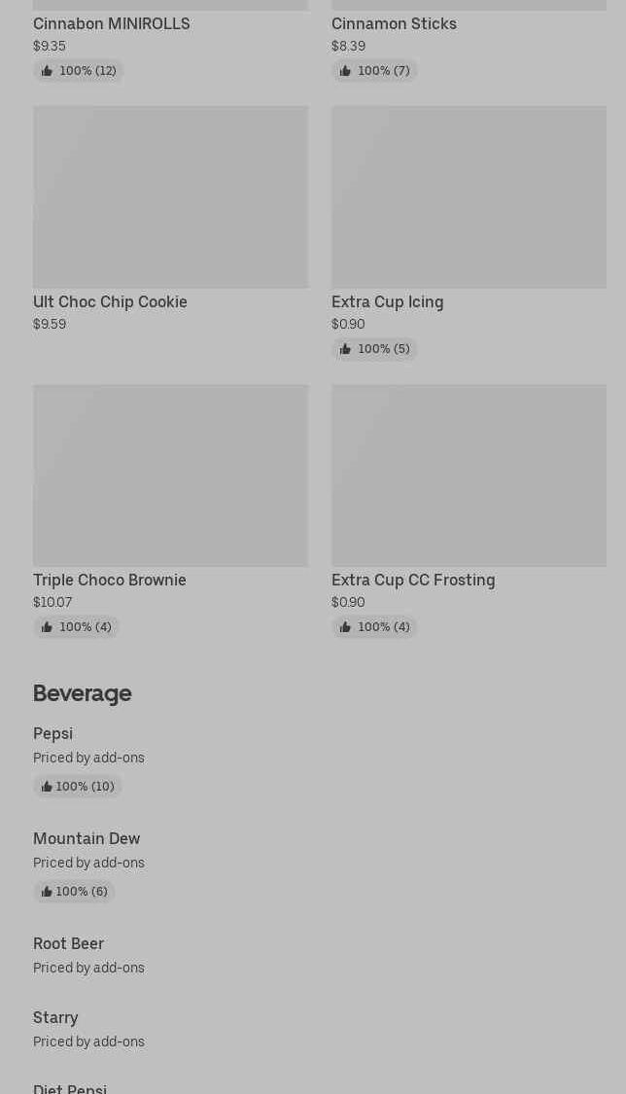Viewport: 626px width, 1094px height.
Task: Select the Starry drink item
Action: 55,1018
